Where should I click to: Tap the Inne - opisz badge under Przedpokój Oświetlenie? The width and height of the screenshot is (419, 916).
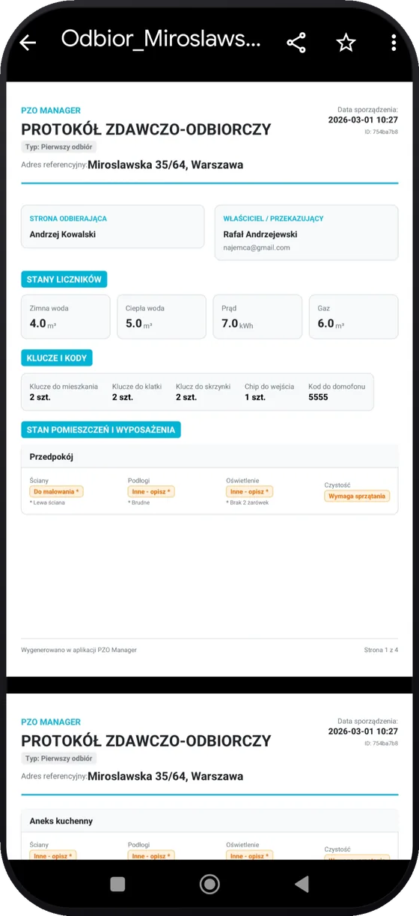coord(249,491)
